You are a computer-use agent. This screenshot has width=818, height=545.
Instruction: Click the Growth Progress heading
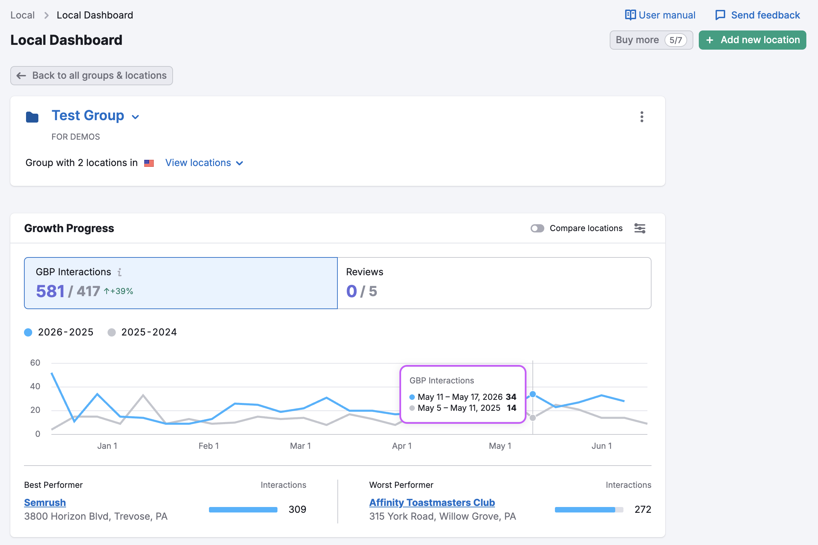69,228
